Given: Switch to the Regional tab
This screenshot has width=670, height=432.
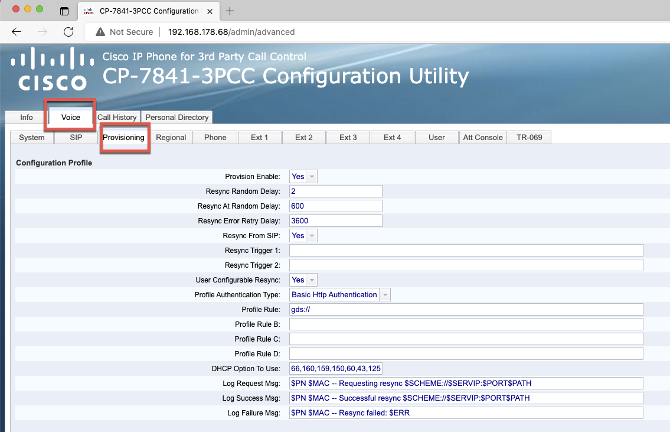Looking at the screenshot, I should pyautogui.click(x=171, y=137).
